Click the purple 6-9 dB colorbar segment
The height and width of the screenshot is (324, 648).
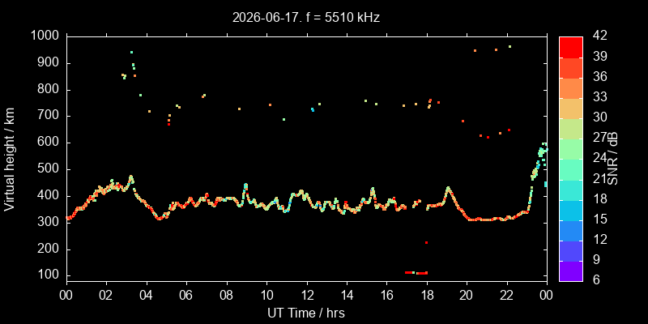click(x=571, y=271)
